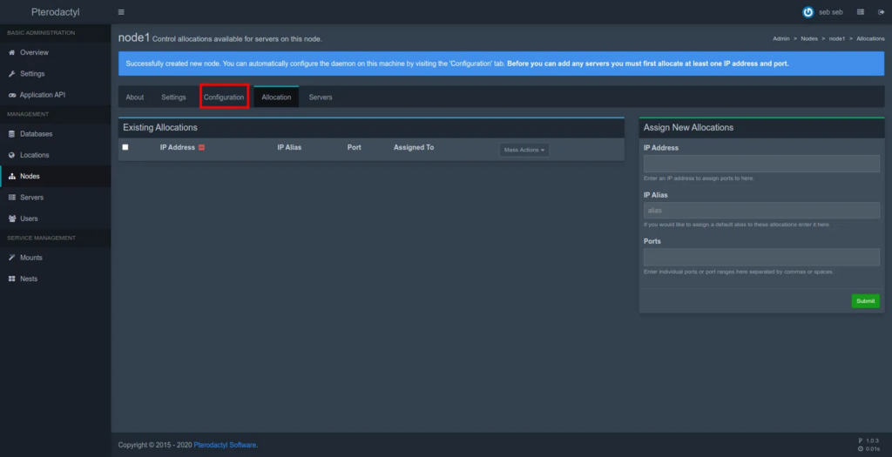Follow the Pterodactyl Software footer link

click(221, 445)
